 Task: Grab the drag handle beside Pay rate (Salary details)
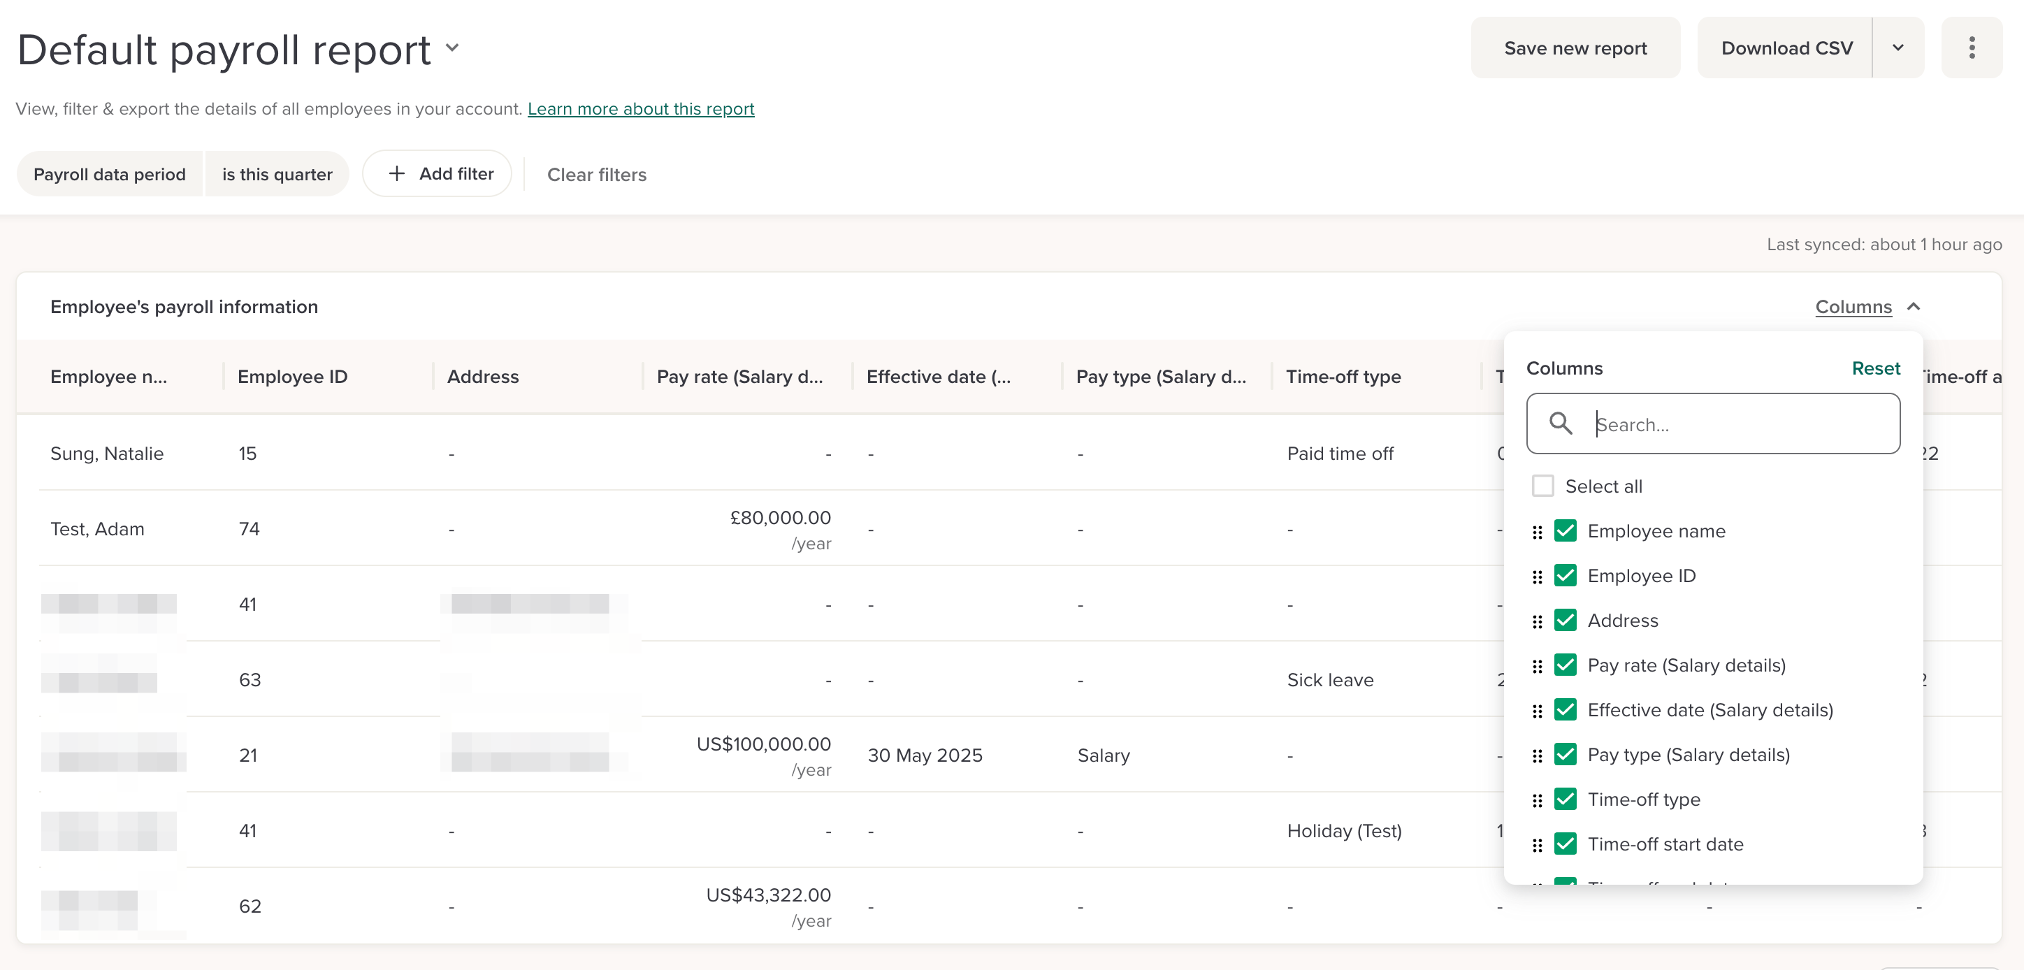[x=1537, y=667]
